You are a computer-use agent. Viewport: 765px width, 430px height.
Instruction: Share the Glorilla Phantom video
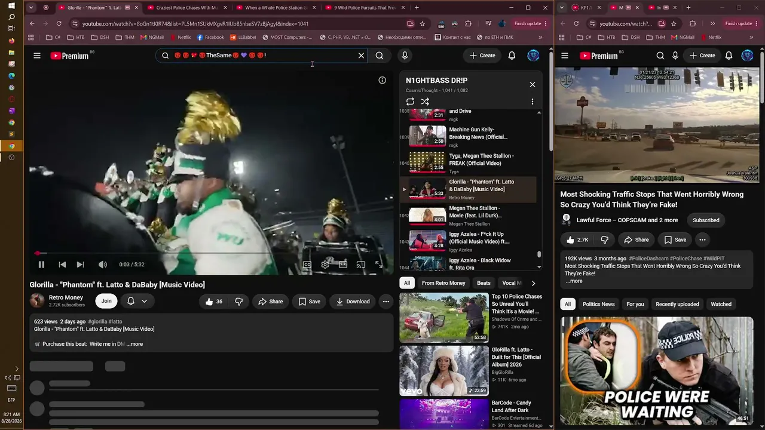pos(270,302)
